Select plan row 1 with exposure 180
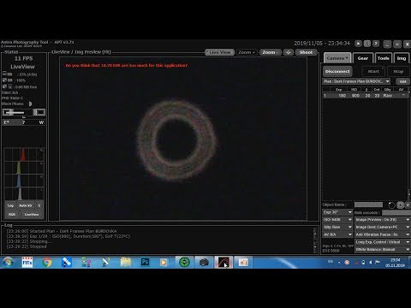Screen dimensions: 411x308 click(x=366, y=96)
